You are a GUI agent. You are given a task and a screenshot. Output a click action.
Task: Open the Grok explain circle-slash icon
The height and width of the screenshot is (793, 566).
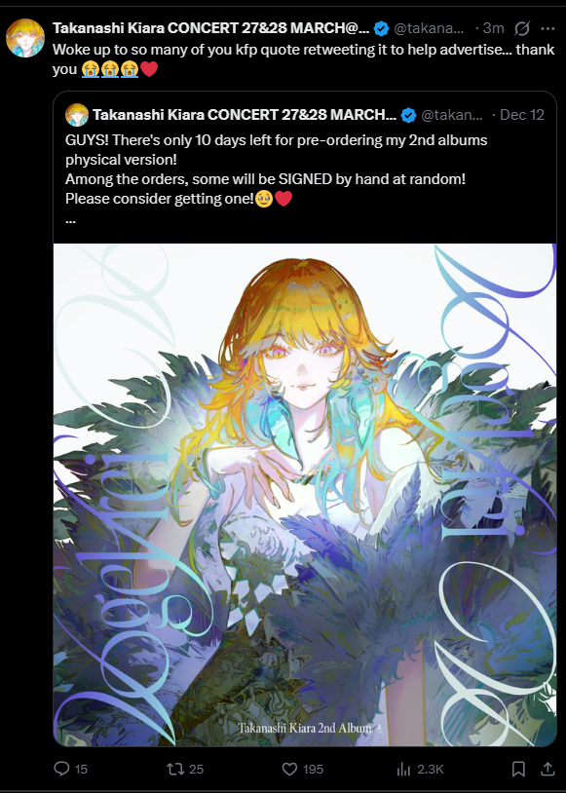(522, 29)
